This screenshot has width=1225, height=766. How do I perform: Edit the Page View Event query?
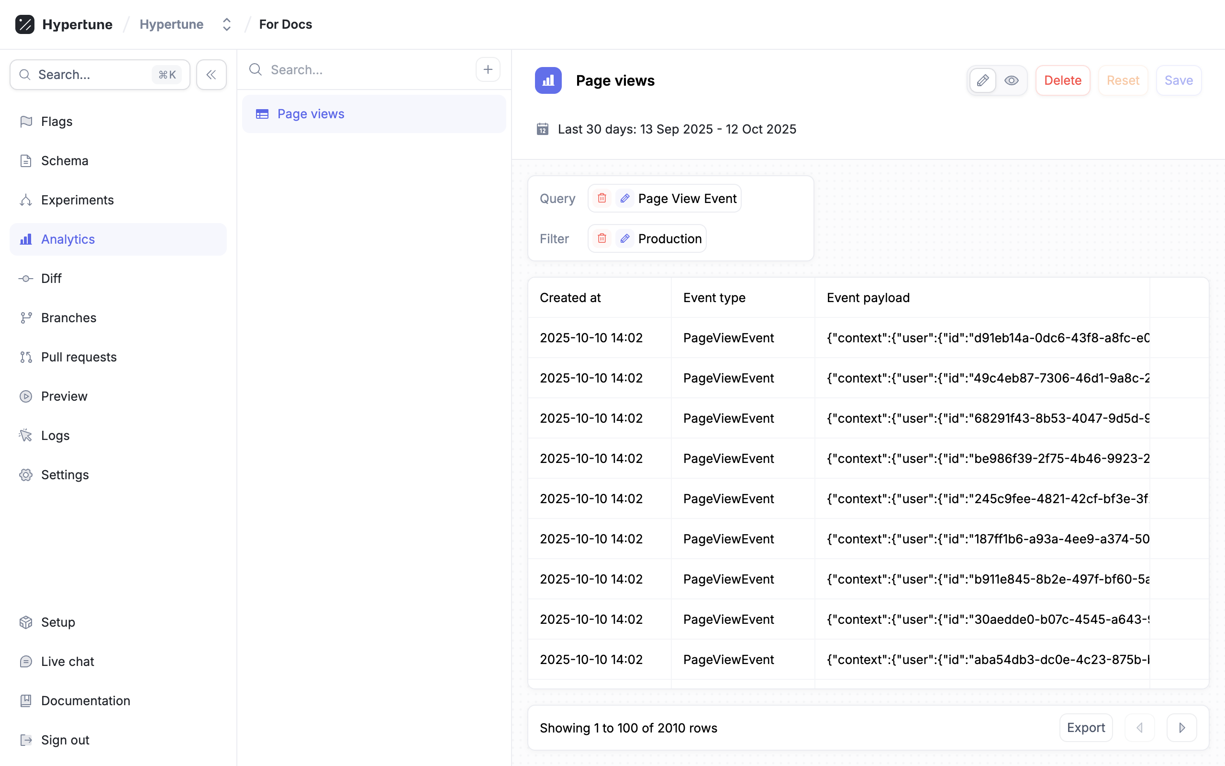point(624,198)
